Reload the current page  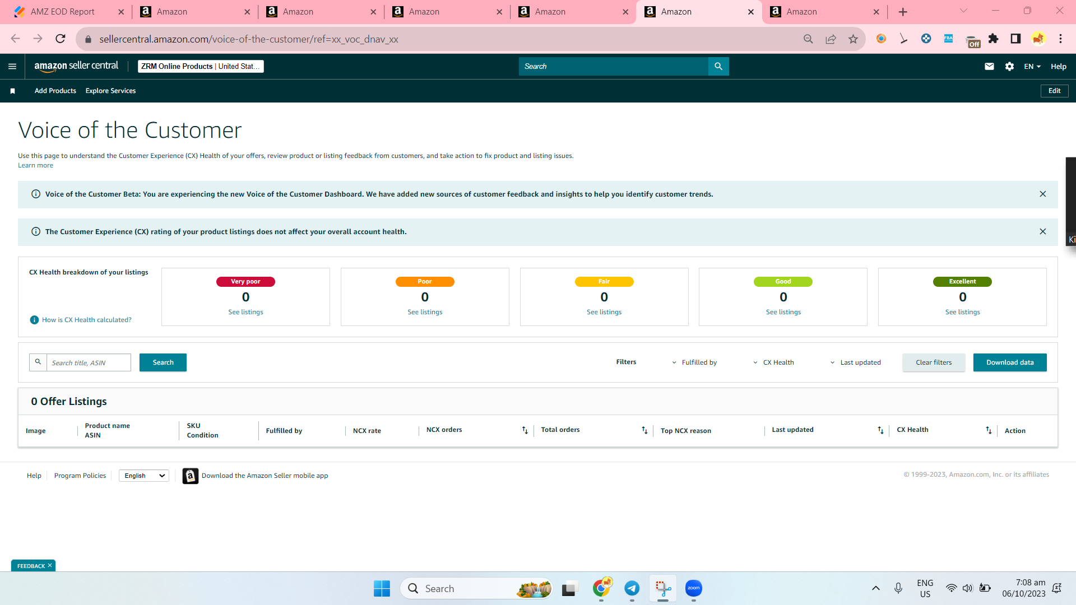(x=61, y=39)
